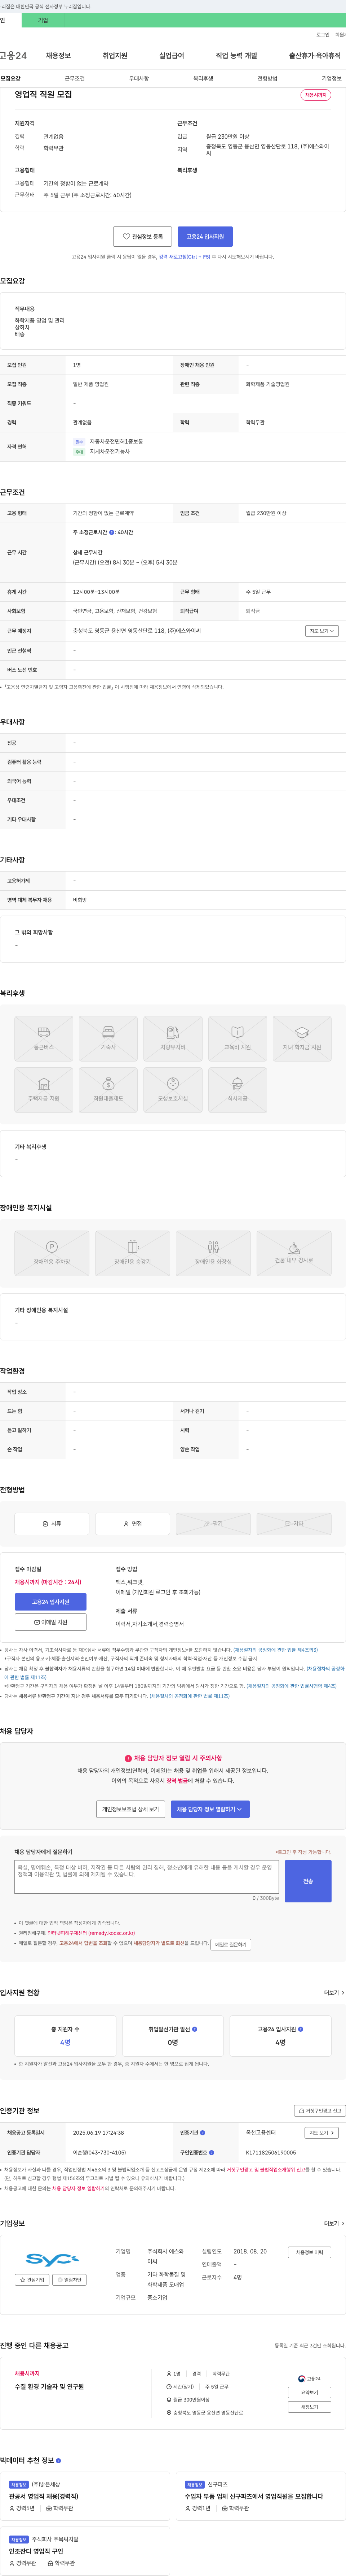Click 요약보기 for the other job posting
The image size is (346, 2576).
point(310,2393)
